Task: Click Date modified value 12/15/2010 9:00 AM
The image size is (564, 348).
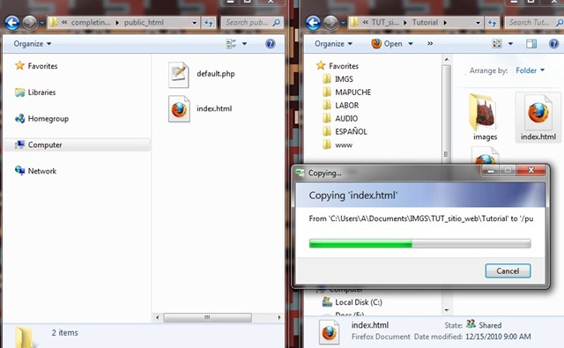Action: (x=498, y=337)
